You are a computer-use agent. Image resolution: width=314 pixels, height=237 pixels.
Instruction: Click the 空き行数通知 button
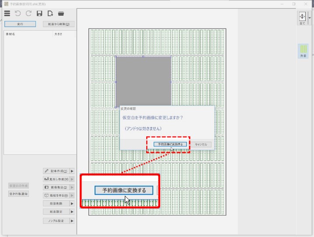18,194
